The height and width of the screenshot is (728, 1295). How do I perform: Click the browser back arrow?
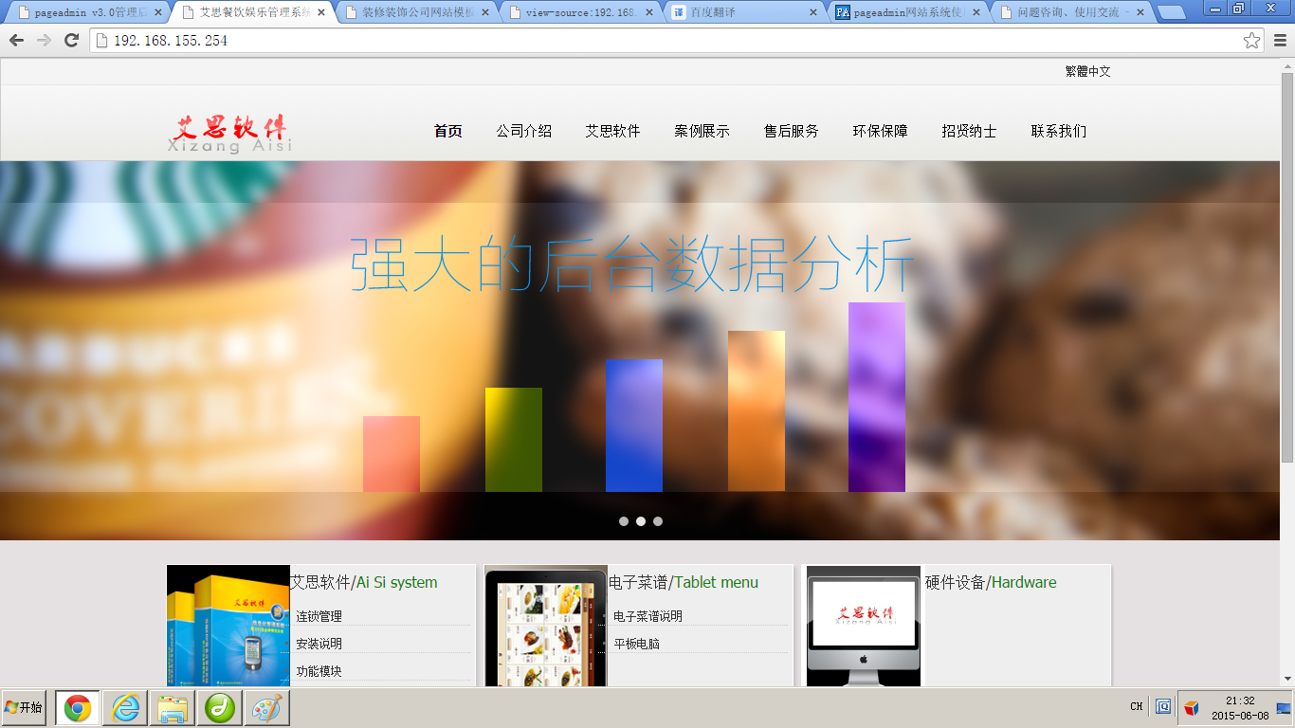click(x=16, y=40)
